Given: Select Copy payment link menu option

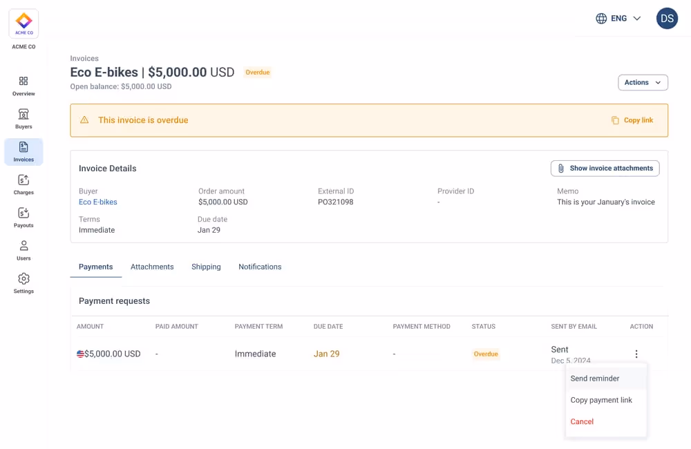Looking at the screenshot, I should 601,400.
